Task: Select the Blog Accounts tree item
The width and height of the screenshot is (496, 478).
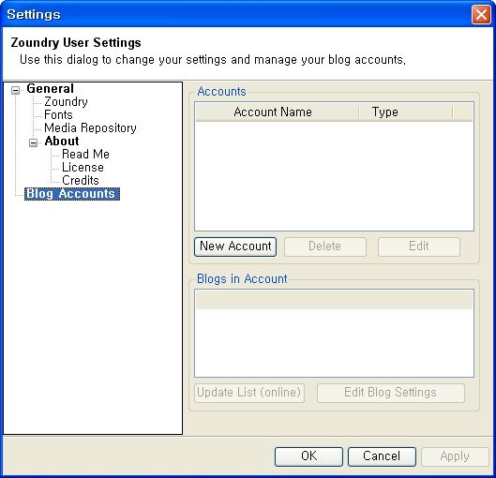Action: coord(72,194)
